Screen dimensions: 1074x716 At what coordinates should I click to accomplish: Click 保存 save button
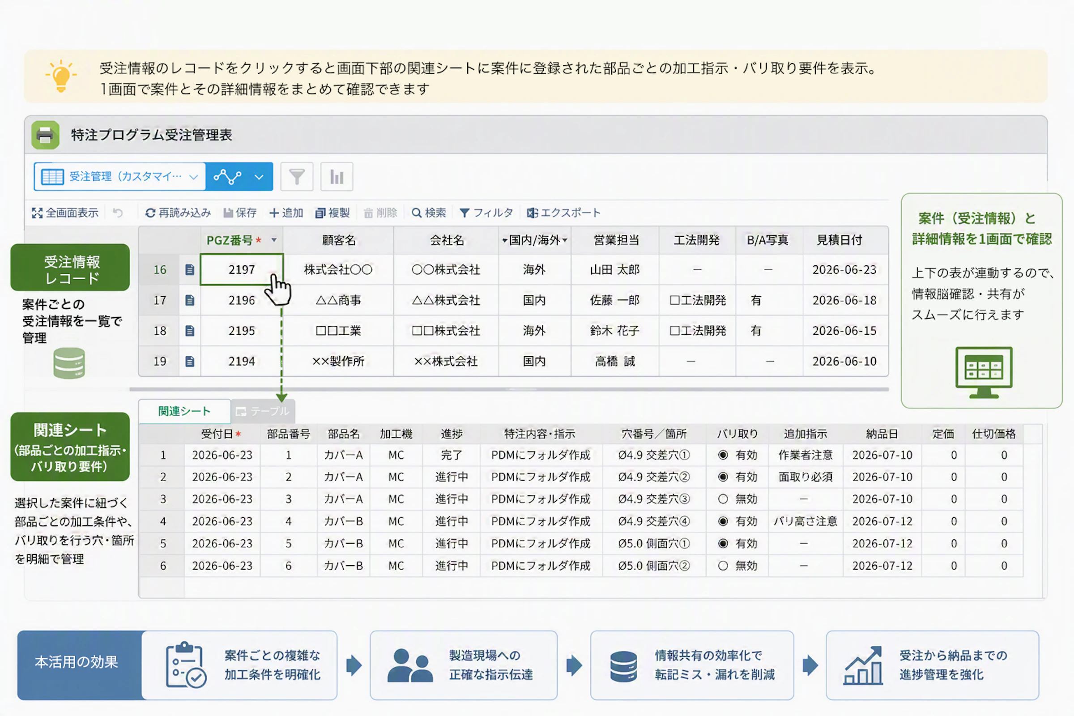tap(240, 213)
